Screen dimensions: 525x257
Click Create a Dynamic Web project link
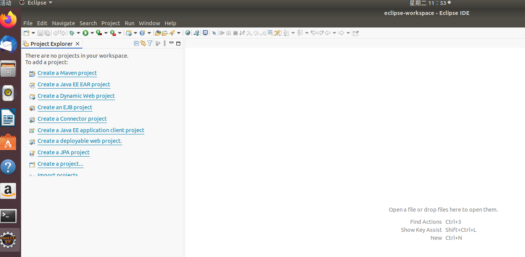pyautogui.click(x=76, y=96)
